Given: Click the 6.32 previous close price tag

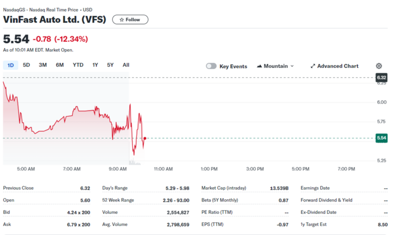Looking at the screenshot, I should point(382,78).
